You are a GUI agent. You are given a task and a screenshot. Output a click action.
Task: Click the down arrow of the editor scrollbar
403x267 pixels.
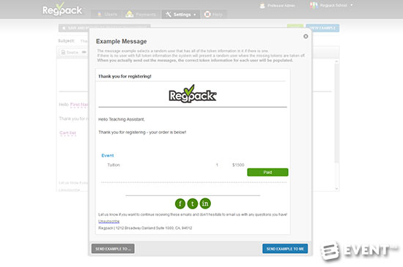[336, 189]
